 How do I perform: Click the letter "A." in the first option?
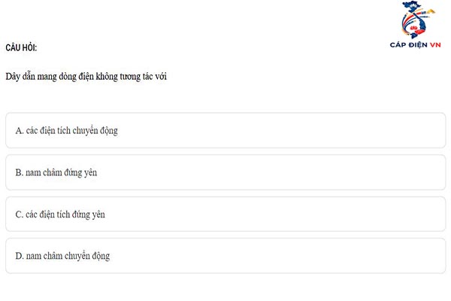pyautogui.click(x=20, y=130)
